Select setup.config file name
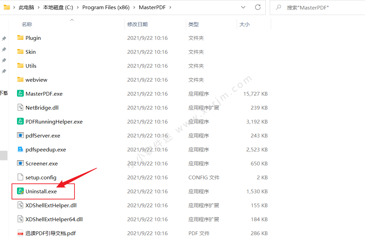Screen dimensions: 365x244 [x=41, y=178]
